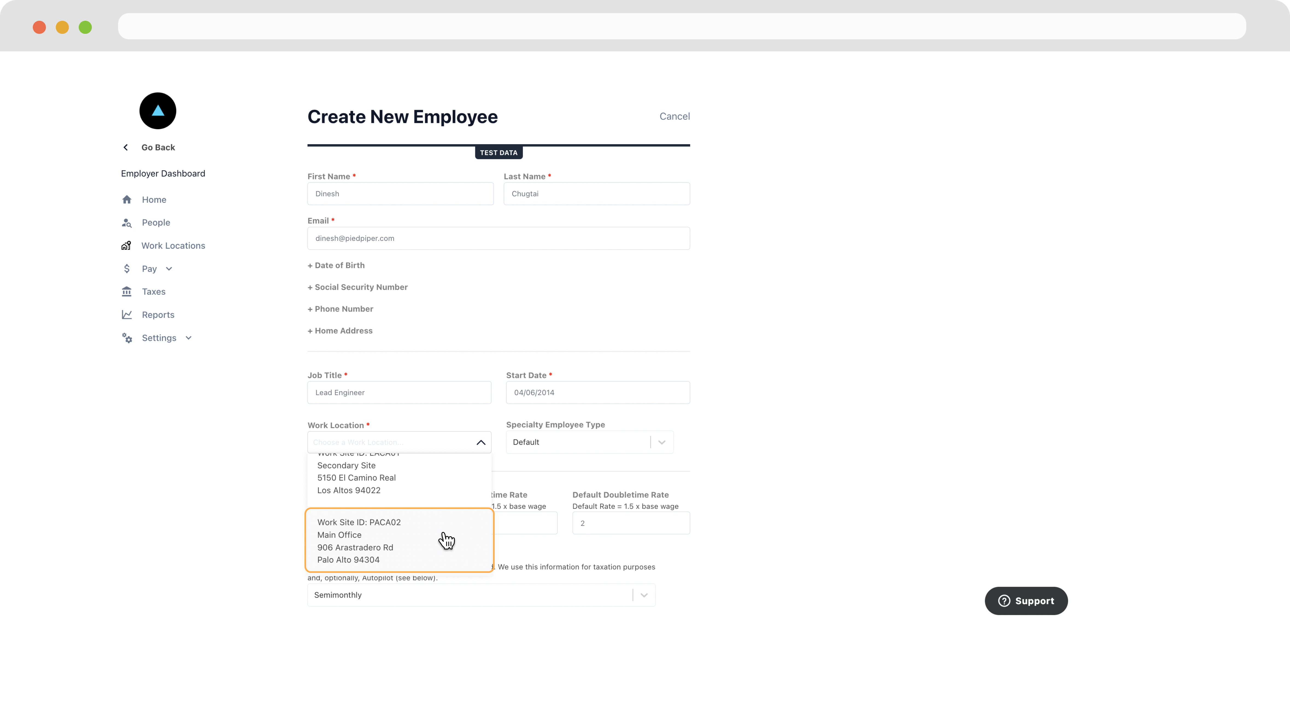Click the Work Locations building icon
Viewport: 1290px width, 707px height.
pyautogui.click(x=126, y=246)
